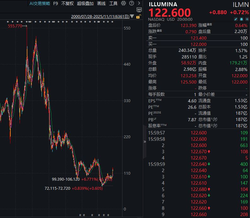Click the 超级叠加 overlay button

tap(85, 3)
